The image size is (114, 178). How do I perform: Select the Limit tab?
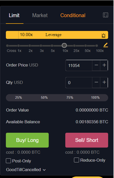14,15
